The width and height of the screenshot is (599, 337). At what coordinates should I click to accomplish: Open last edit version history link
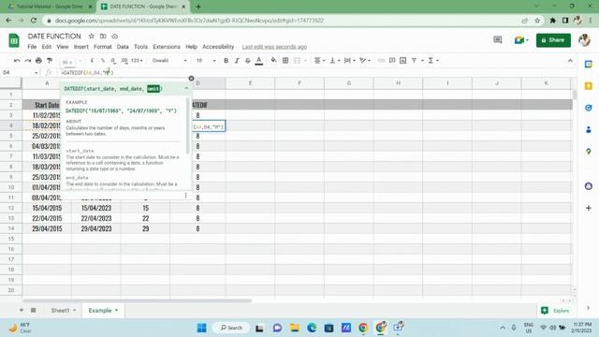pos(274,47)
